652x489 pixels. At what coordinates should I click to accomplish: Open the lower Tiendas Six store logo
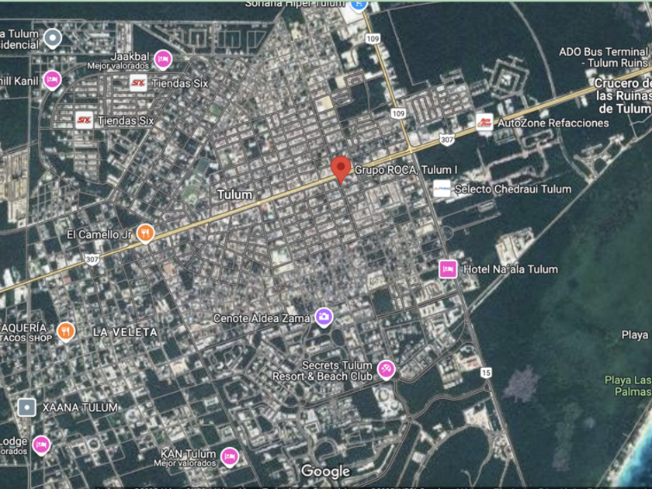tap(84, 120)
